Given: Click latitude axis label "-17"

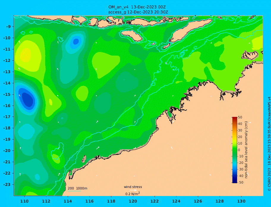Looking at the screenshot, I should [7, 117].
